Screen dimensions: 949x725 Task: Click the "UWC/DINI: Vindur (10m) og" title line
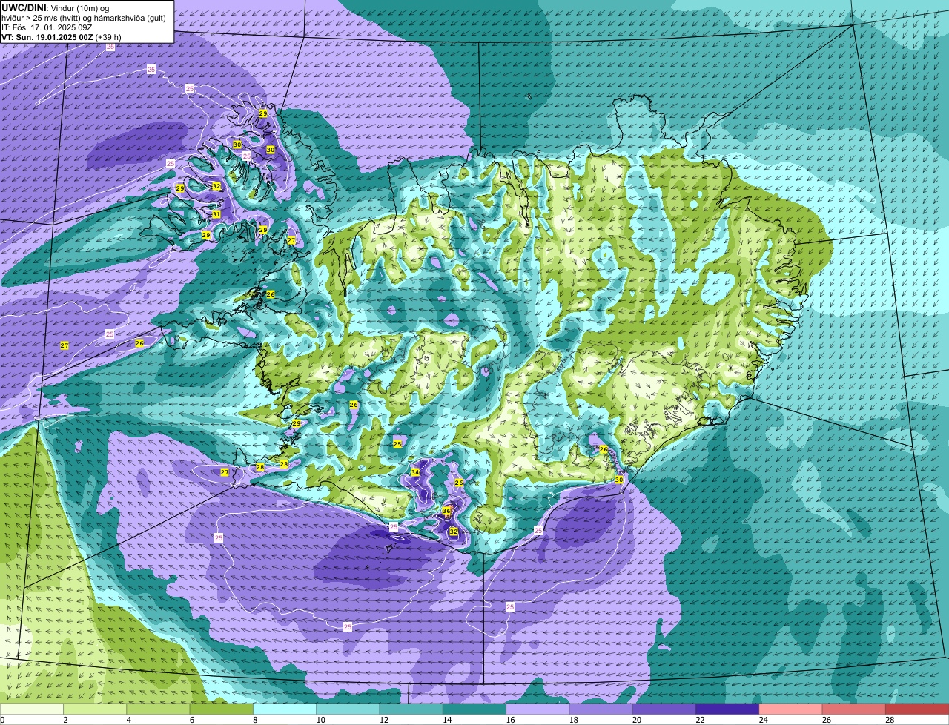55,7
